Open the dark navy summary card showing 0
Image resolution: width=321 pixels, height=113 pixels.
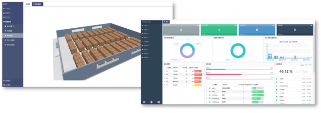295,30
